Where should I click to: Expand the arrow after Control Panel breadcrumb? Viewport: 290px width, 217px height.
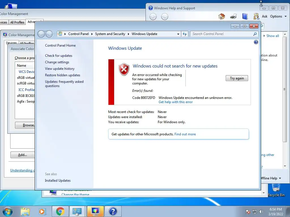click(92, 34)
